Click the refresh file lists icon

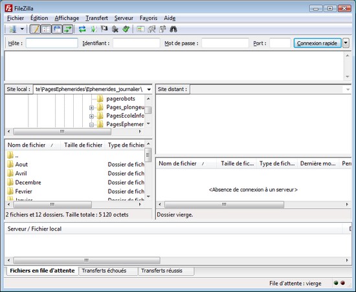tap(82, 29)
